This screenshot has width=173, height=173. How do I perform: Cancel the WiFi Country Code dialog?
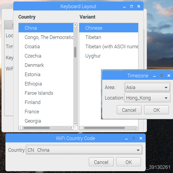101,162
